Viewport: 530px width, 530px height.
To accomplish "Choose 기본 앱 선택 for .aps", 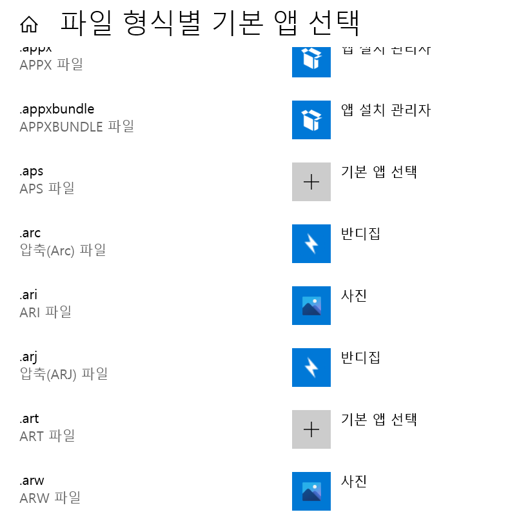I will click(x=378, y=172).
